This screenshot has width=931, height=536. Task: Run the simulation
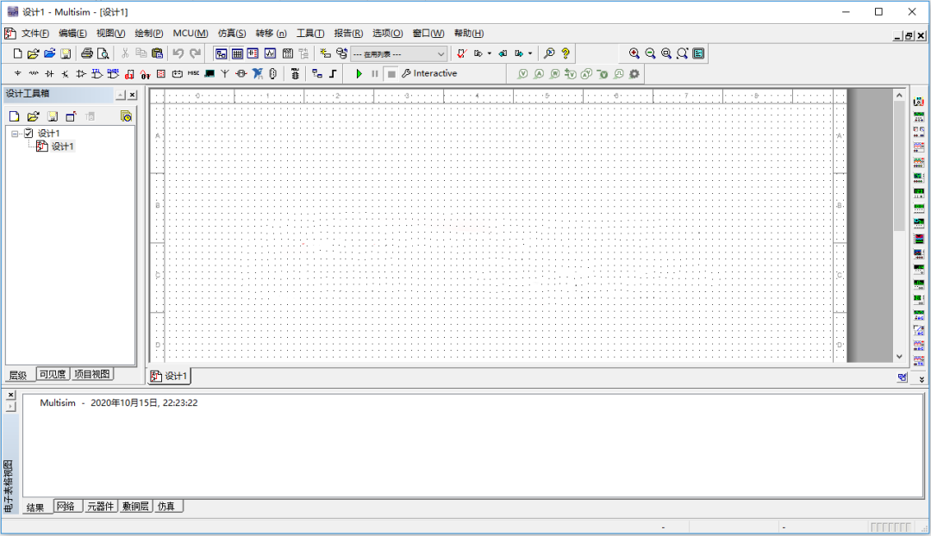coord(359,73)
